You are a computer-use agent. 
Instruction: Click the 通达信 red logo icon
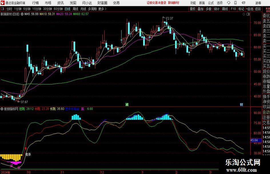3,3
